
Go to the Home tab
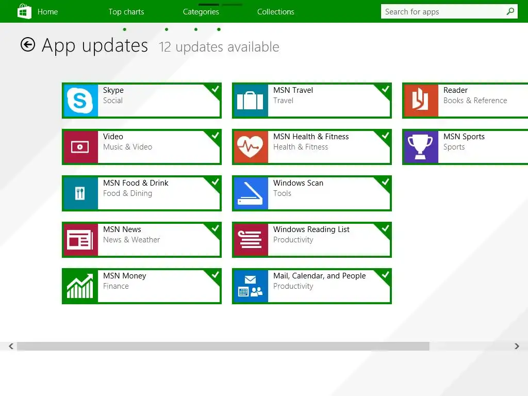pyautogui.click(x=47, y=12)
